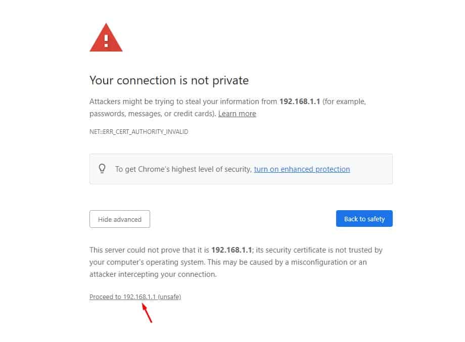
Task: Click the lightbulb icon in the tip box
Action: (x=102, y=169)
